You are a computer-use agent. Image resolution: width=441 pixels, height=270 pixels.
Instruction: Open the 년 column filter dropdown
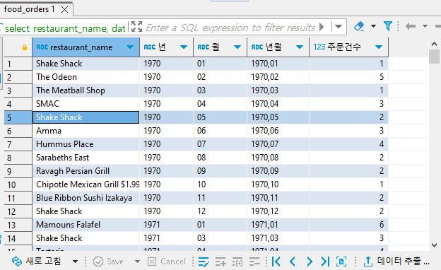pyautogui.click(x=184, y=47)
